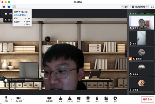The image size is (155, 104).
Task: Click the 离开会议 leave button
Action: (147, 100)
